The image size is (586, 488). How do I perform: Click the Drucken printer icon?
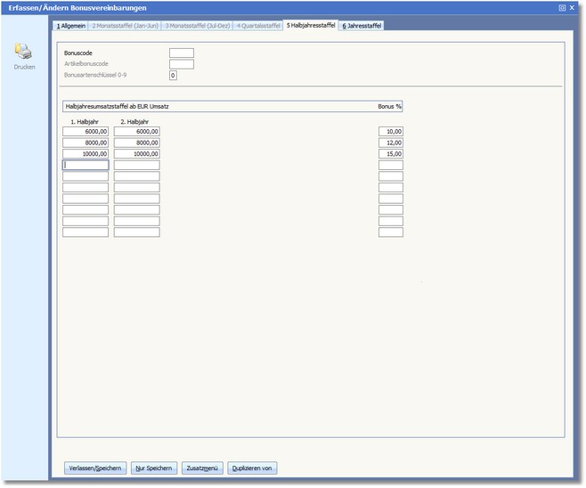pyautogui.click(x=24, y=52)
